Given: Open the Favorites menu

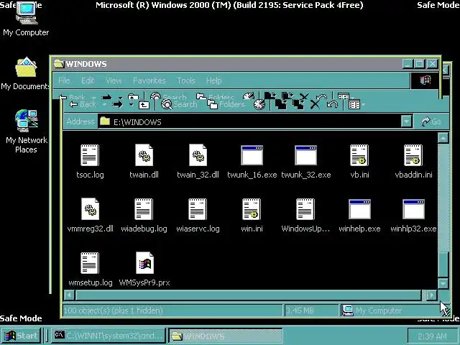Looking at the screenshot, I should 149,80.
